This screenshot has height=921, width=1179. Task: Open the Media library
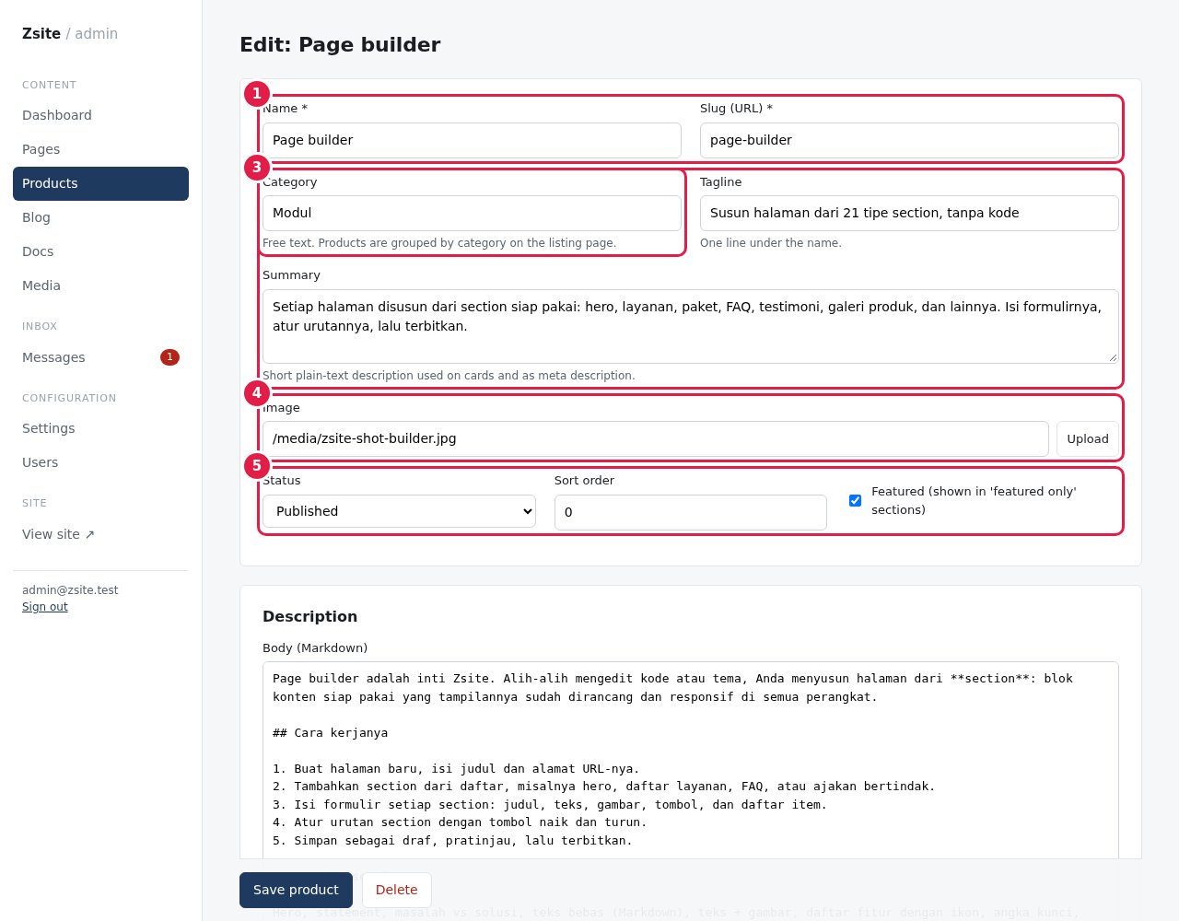click(x=100, y=286)
